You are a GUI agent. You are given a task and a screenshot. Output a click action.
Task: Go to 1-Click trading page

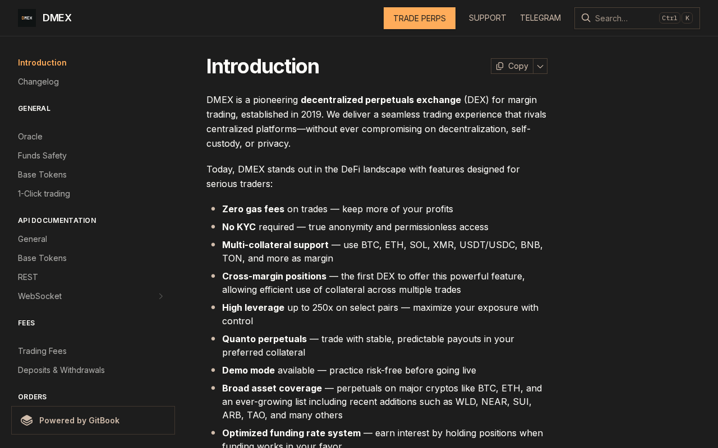click(x=44, y=194)
